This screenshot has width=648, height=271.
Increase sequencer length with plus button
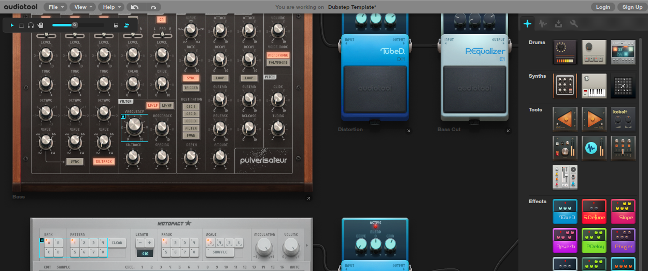tap(149, 243)
